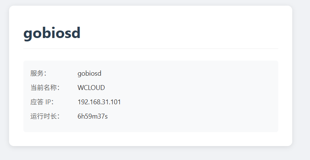310x160 pixels.
Task: Select the service value gobiosd
Action: tap(89, 73)
